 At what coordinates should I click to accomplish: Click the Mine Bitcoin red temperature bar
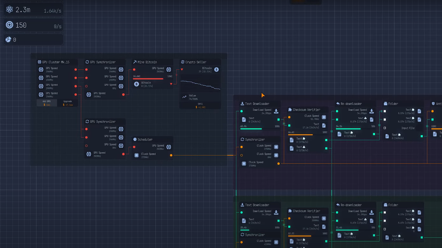tap(148, 79)
